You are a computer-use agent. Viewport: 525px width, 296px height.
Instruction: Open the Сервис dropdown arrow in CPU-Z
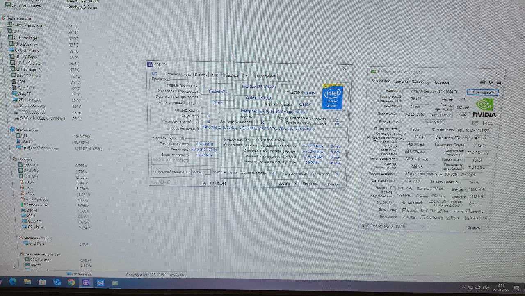[x=295, y=184]
